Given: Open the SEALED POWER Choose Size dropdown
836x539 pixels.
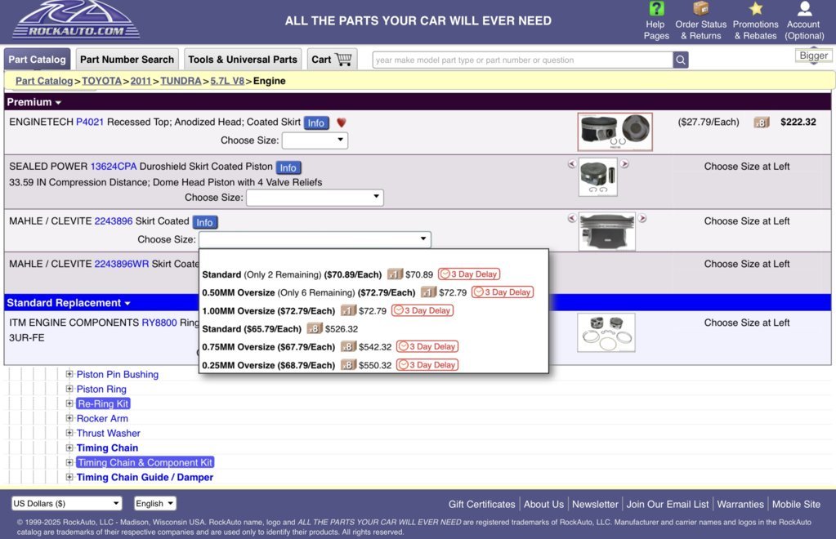Looking at the screenshot, I should click(x=315, y=198).
